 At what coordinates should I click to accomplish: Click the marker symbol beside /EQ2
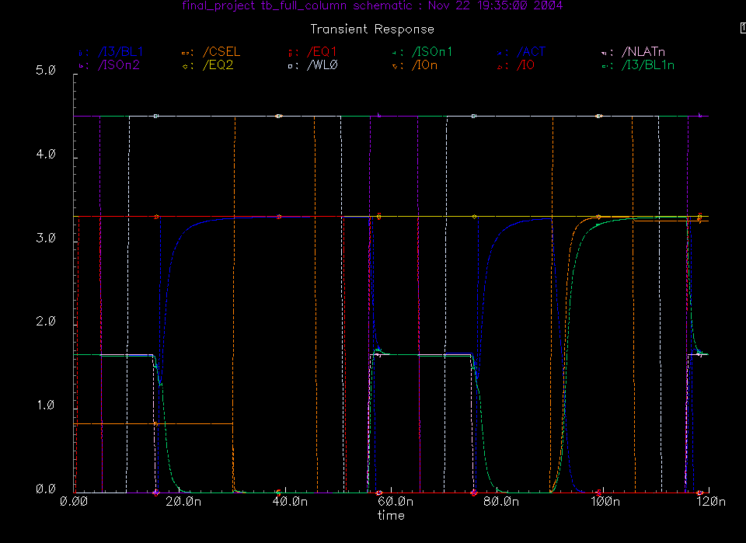point(186,66)
